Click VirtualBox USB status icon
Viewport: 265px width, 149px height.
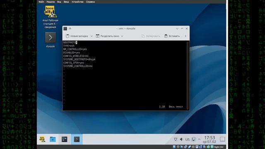pos(190,147)
